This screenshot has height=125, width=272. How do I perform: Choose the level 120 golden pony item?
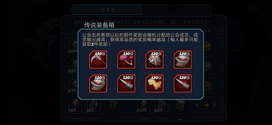(155, 84)
